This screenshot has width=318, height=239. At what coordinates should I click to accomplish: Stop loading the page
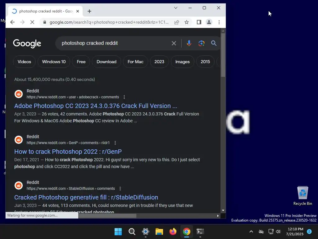click(x=32, y=22)
